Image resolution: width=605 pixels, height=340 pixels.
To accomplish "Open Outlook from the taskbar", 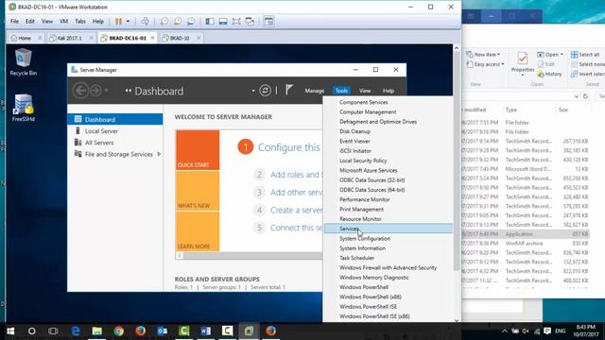I will [x=162, y=331].
